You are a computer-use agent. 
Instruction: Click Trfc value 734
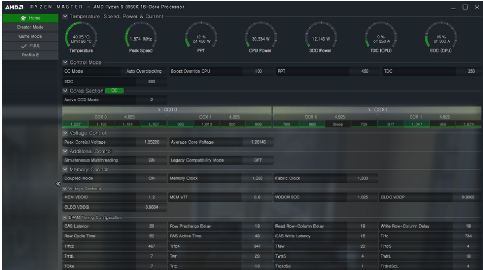tap(468, 236)
